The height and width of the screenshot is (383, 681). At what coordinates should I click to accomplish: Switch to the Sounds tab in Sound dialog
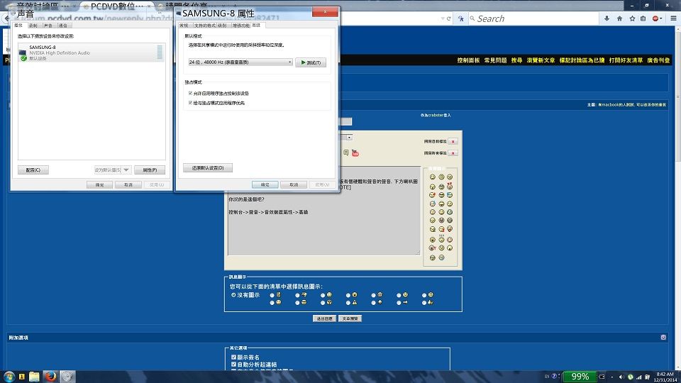pyautogui.click(x=48, y=26)
